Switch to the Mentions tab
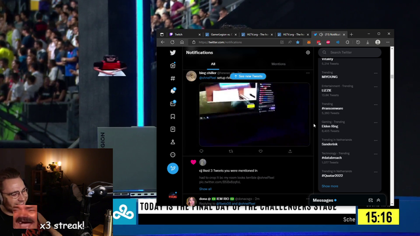Screen dimensions: 420x236 point(278,64)
